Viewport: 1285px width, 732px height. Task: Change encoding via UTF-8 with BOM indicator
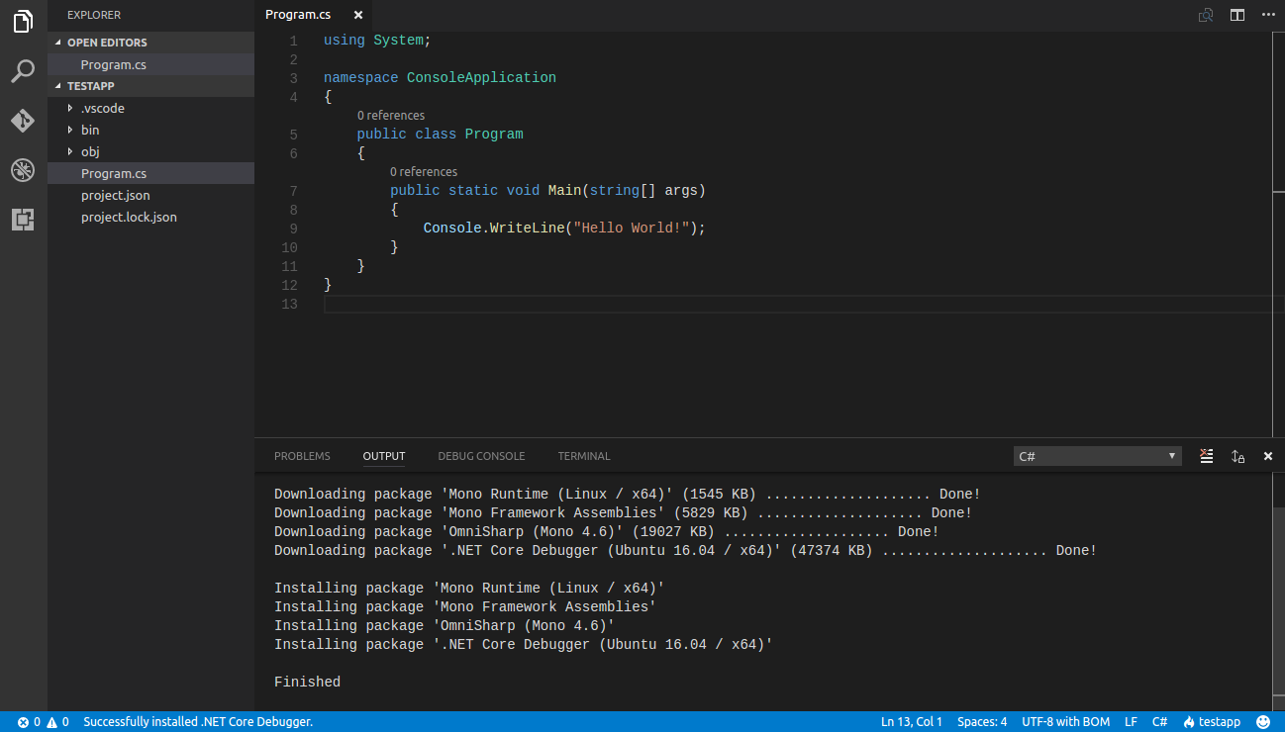click(x=1065, y=721)
